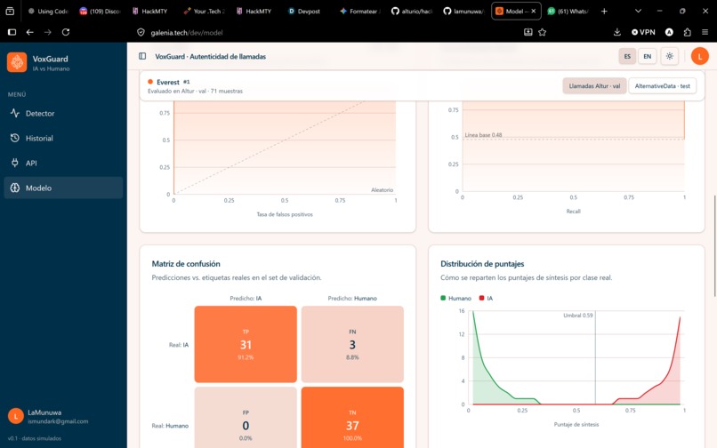Screen dimensions: 717x448
Task: Click the VoxGuard orange logo
Action: coord(17,62)
